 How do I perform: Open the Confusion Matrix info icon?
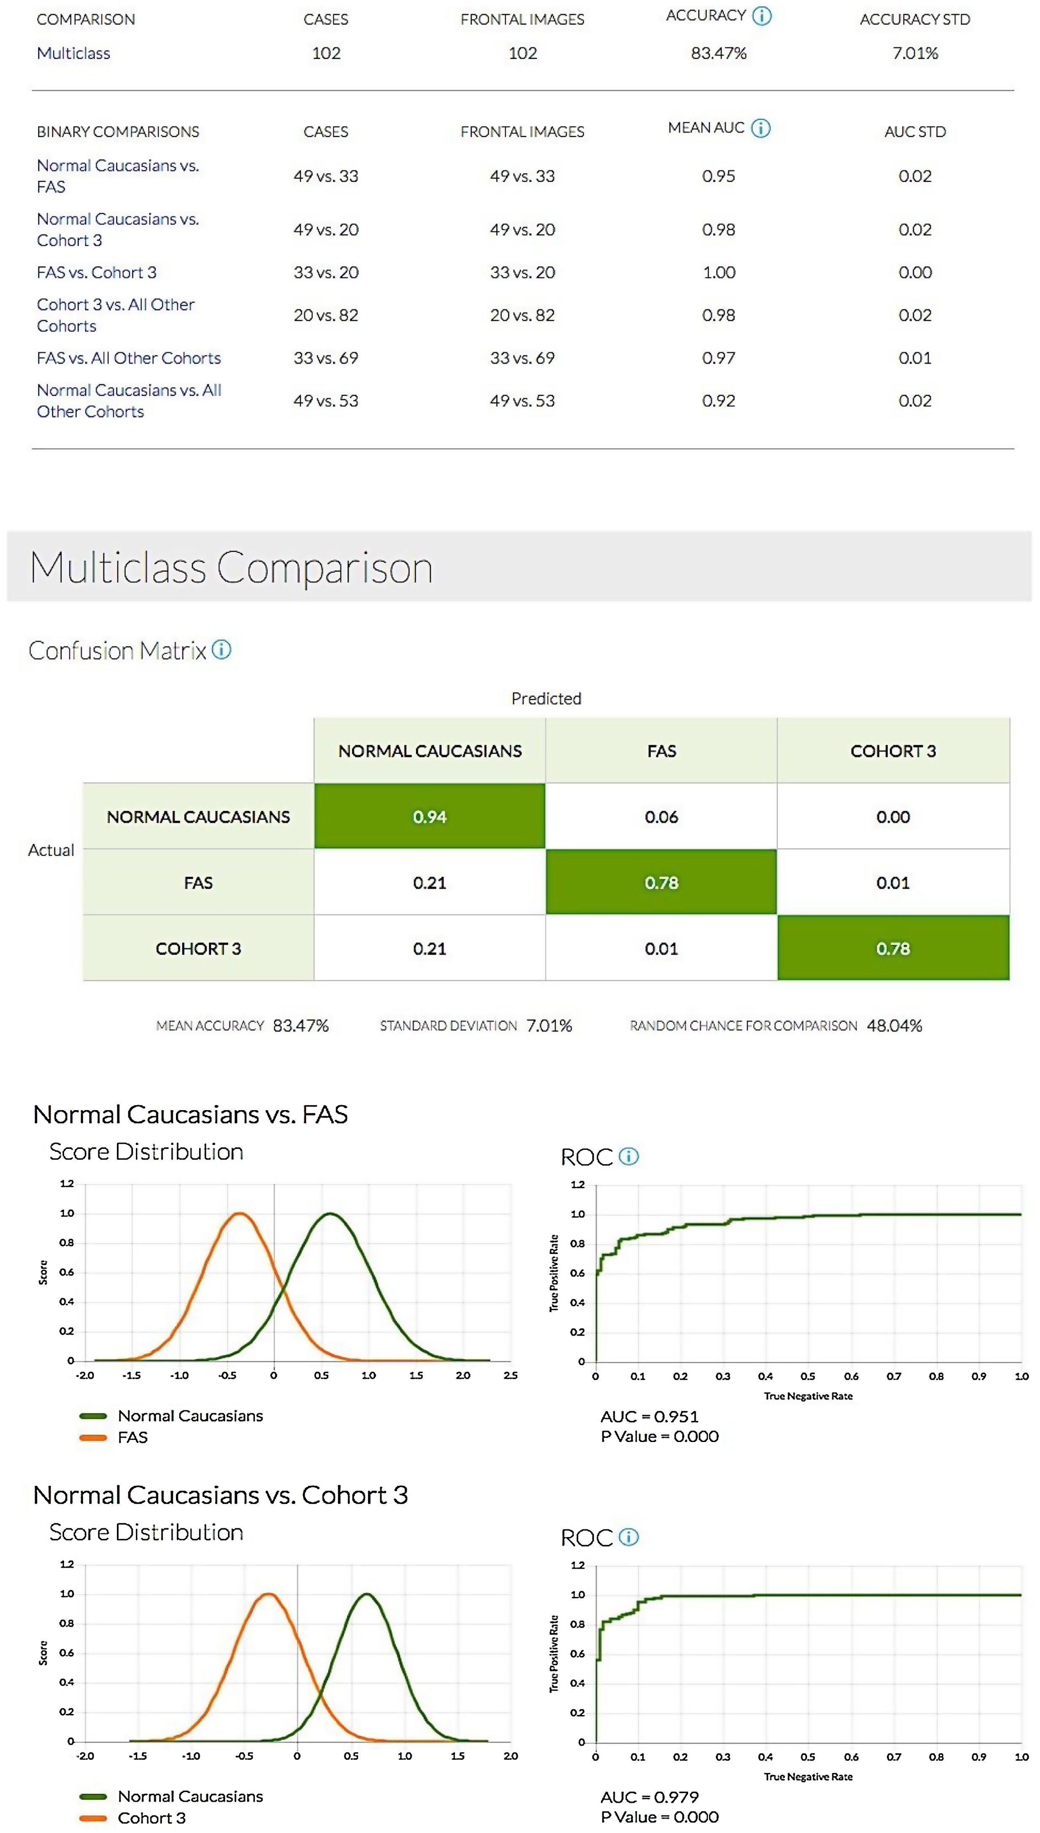[222, 649]
